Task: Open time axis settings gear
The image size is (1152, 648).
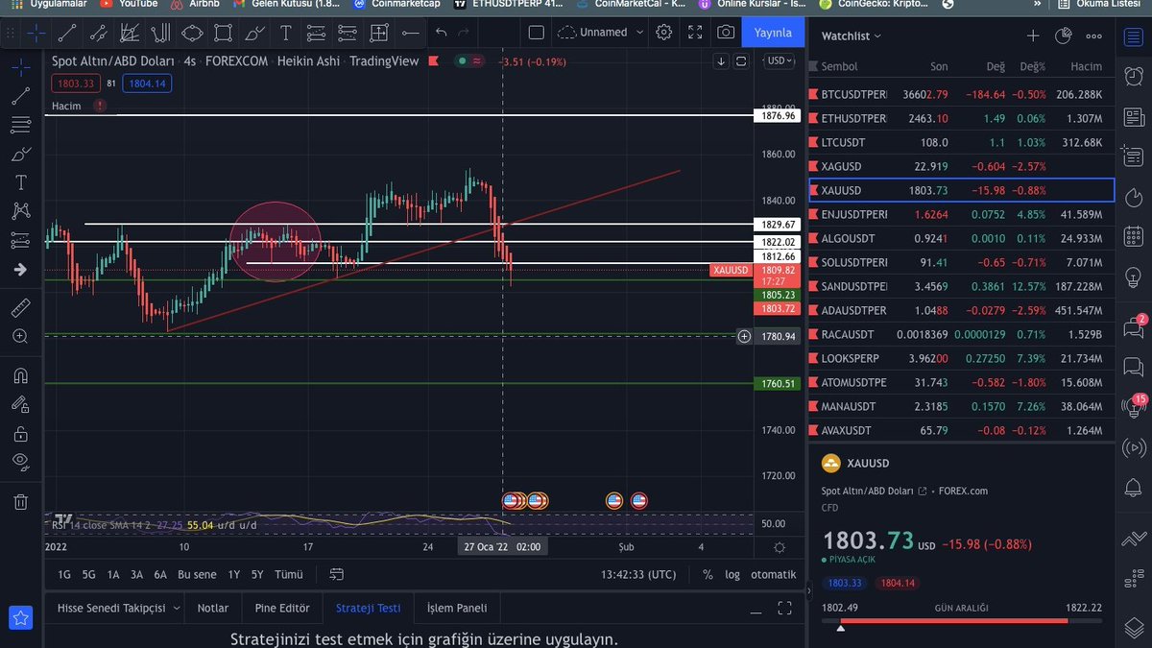Action: coord(780,547)
